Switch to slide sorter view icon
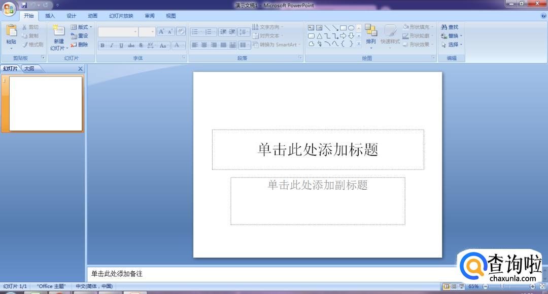 [454, 286]
